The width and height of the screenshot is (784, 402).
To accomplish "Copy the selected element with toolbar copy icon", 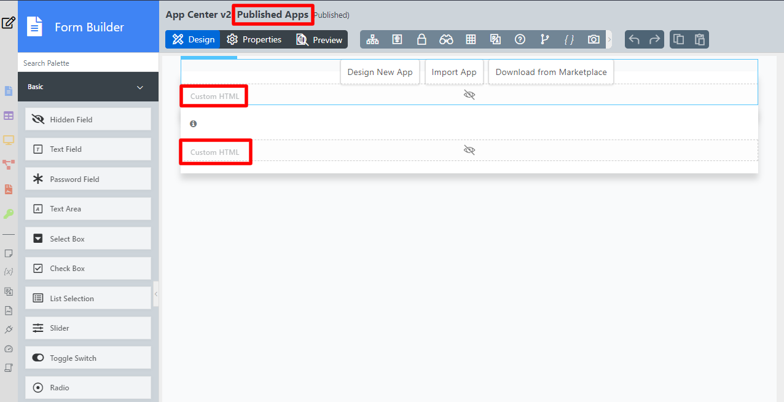I will (679, 39).
